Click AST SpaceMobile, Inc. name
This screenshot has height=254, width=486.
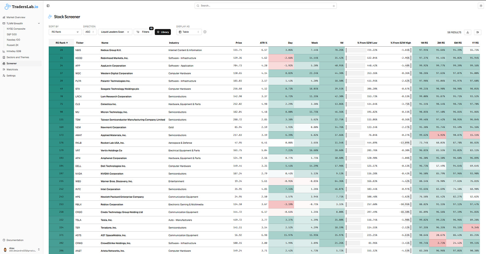(x=113, y=235)
